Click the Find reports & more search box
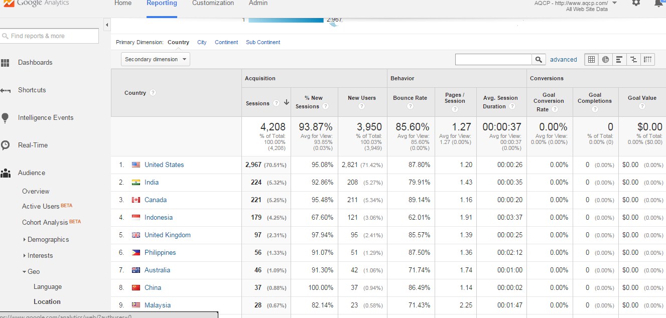This screenshot has height=318, width=666. (x=49, y=36)
